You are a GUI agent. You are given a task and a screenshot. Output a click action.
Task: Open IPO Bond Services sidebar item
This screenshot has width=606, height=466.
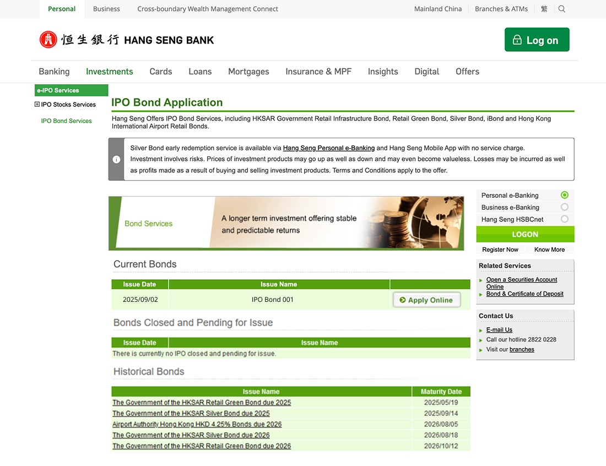pyautogui.click(x=67, y=121)
